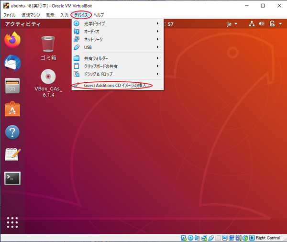Click the optical drive status bar icon
This screenshot has width=287, height=242.
tap(190, 238)
